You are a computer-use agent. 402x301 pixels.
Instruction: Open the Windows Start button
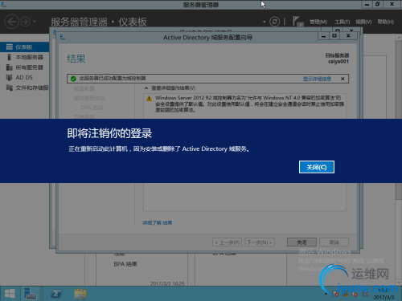[x=10, y=294]
